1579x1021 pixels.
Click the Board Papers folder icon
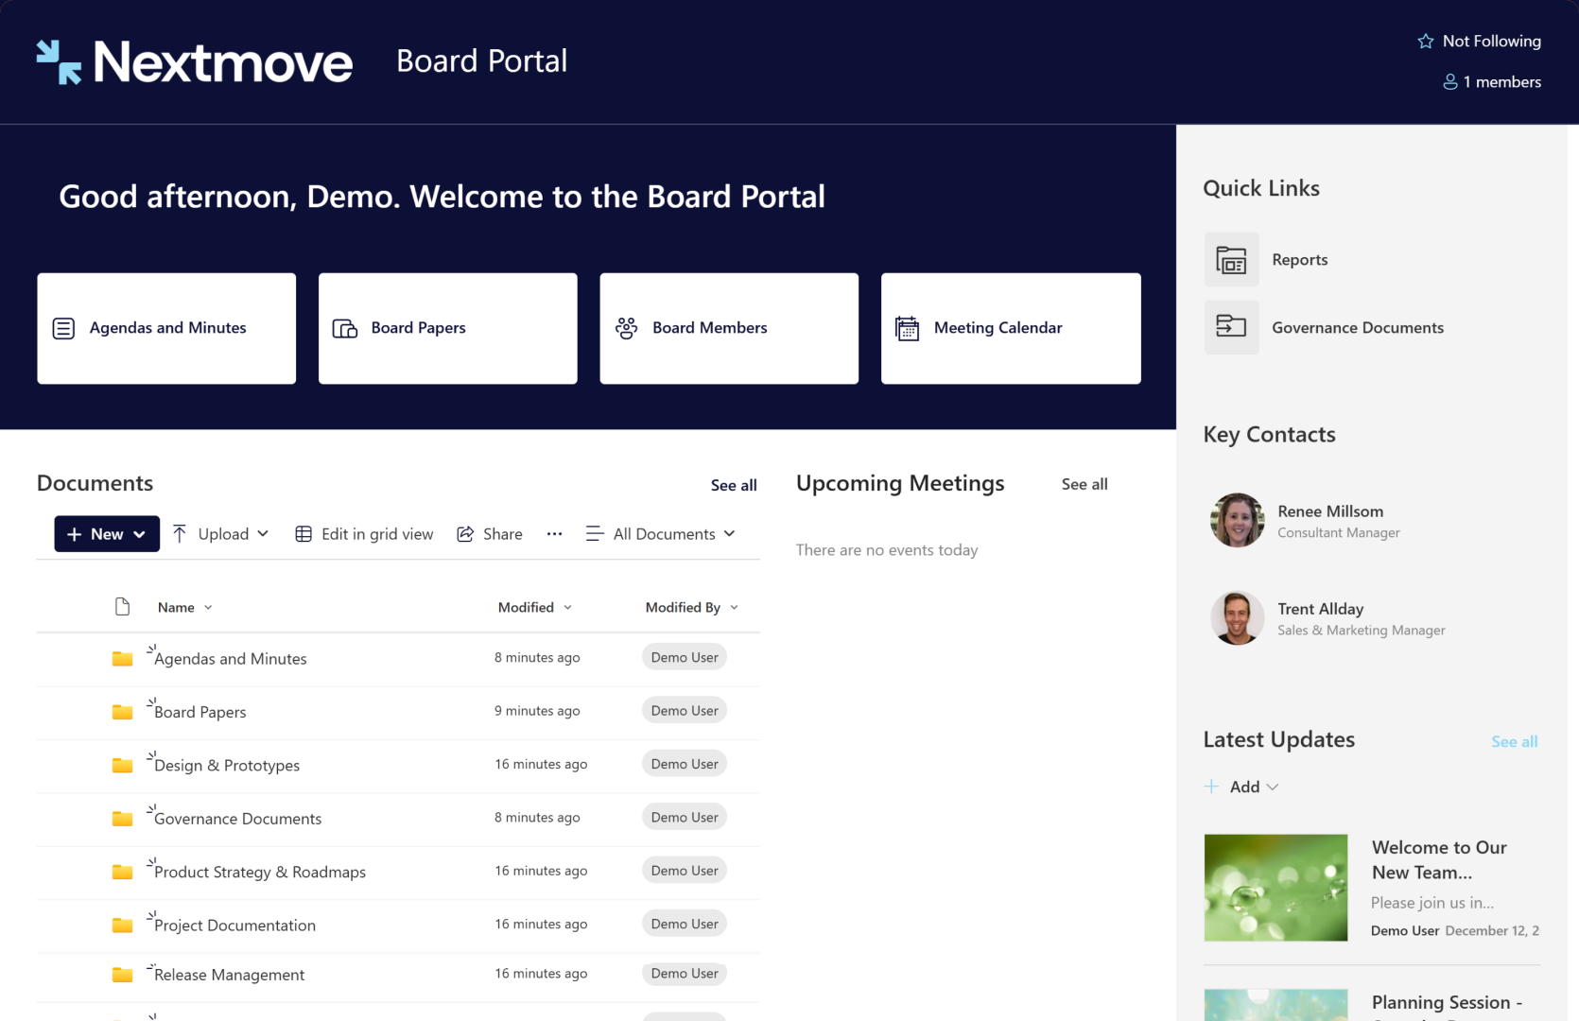point(122,712)
